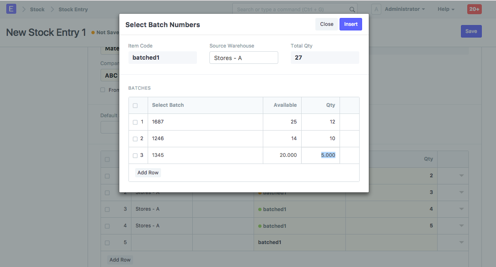This screenshot has width=496, height=267.
Task: Click the Qty cell for batch 1687
Action: [320, 122]
